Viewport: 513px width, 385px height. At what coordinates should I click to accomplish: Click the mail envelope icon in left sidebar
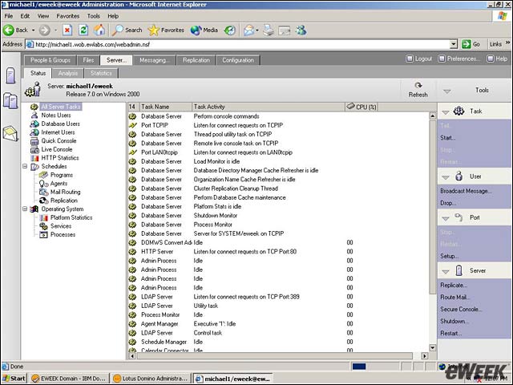10,134
